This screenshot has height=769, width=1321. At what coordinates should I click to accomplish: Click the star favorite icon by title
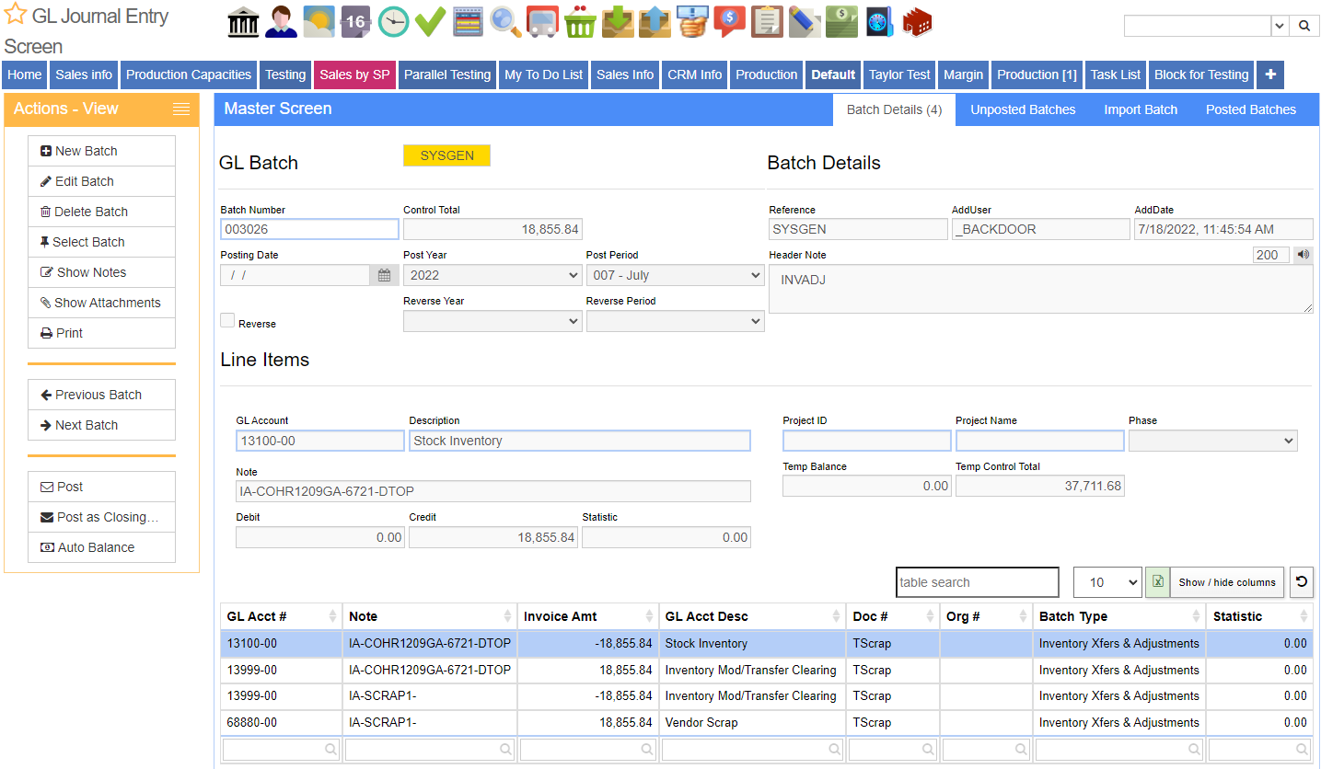[15, 15]
